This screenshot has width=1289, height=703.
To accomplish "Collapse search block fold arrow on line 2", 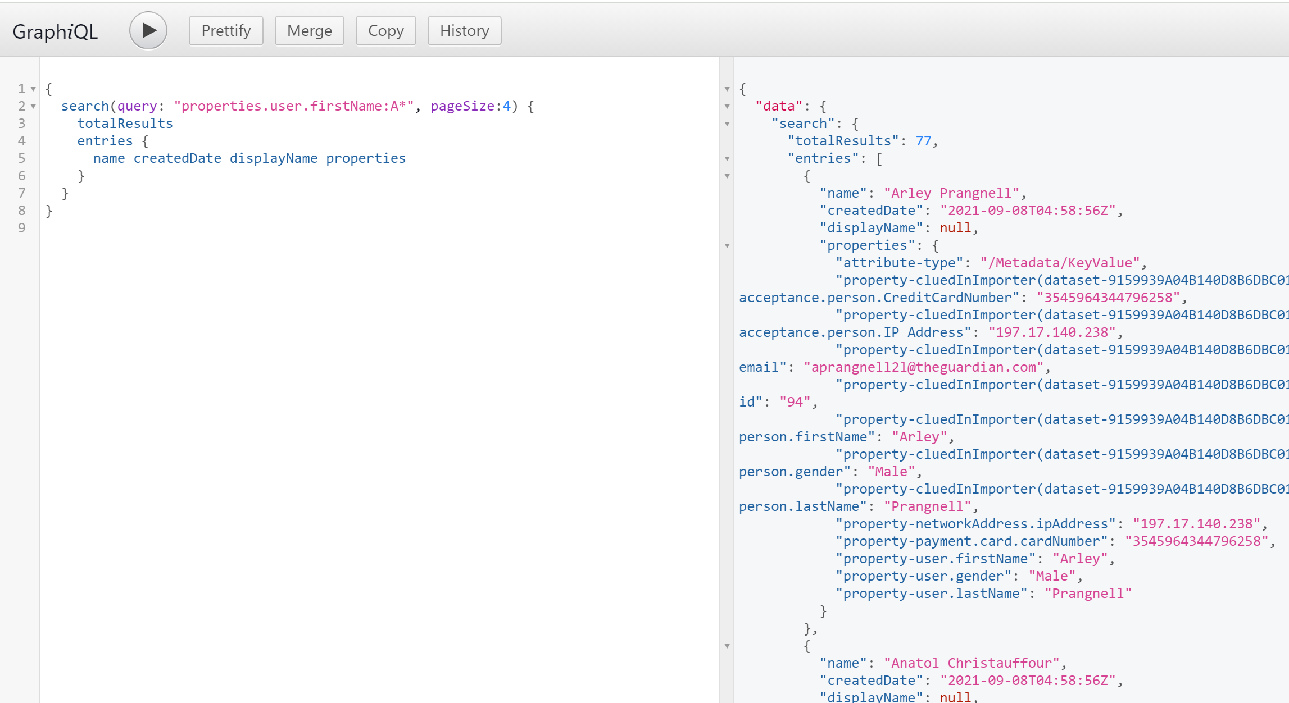I will (x=33, y=107).
